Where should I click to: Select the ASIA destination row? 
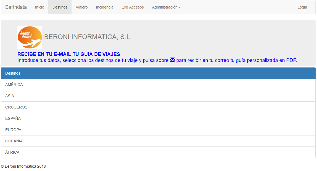pos(10,96)
